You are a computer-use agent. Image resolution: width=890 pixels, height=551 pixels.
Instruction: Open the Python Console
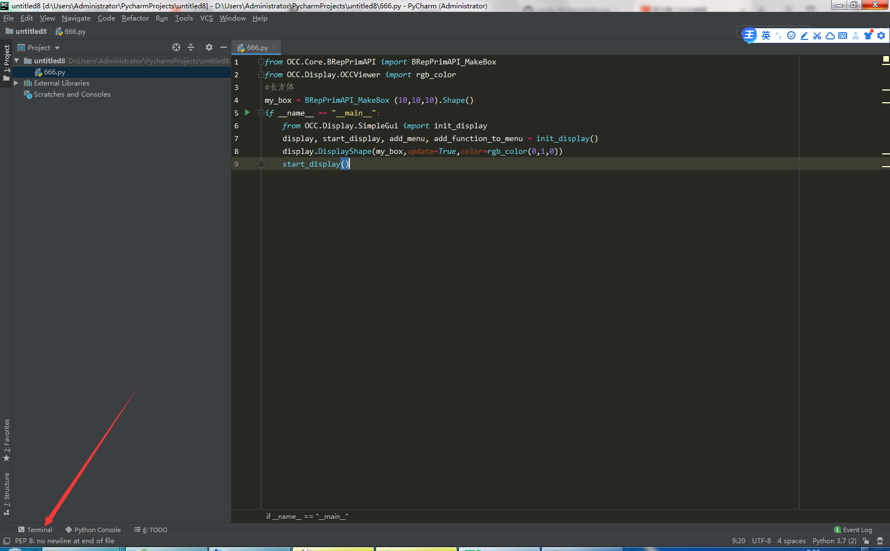pyautogui.click(x=92, y=529)
